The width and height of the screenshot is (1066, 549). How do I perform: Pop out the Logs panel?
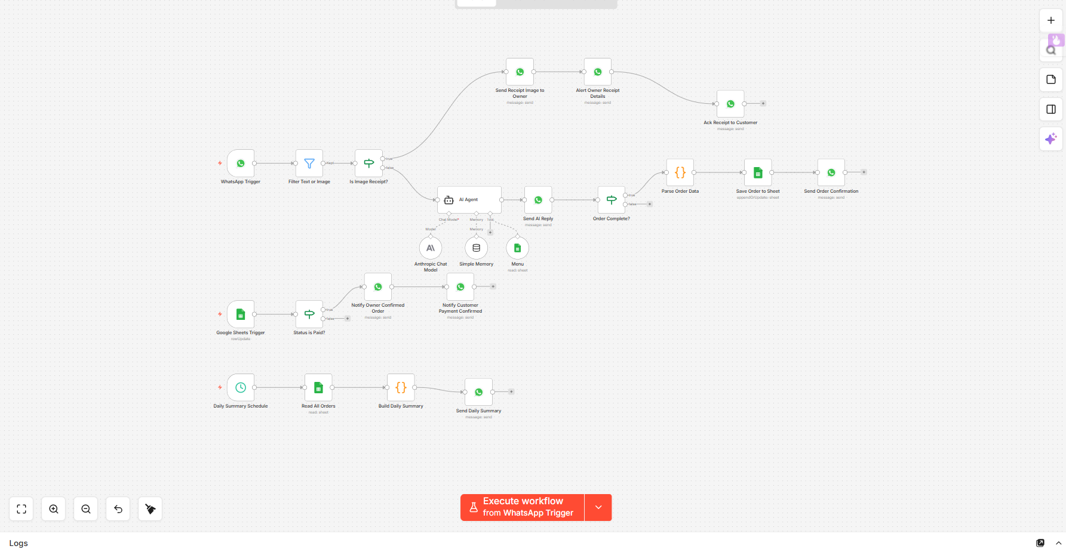1040,543
